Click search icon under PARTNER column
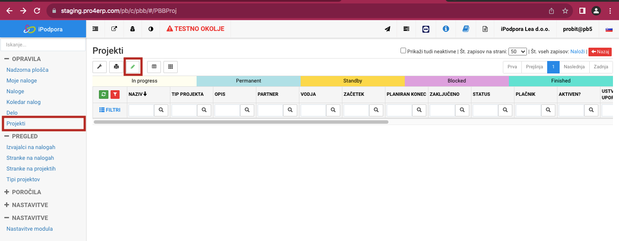 coord(290,110)
